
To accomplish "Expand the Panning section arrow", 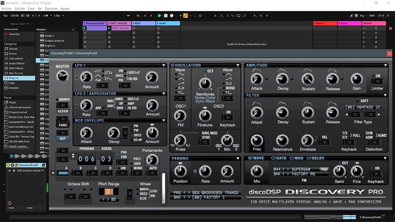I will [238, 158].
